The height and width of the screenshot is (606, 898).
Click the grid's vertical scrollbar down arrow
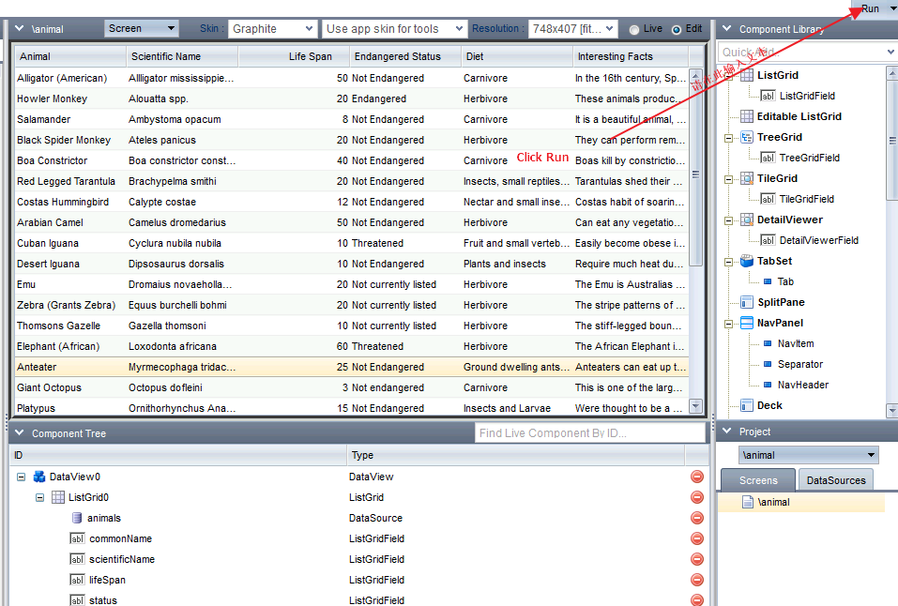pyautogui.click(x=695, y=406)
